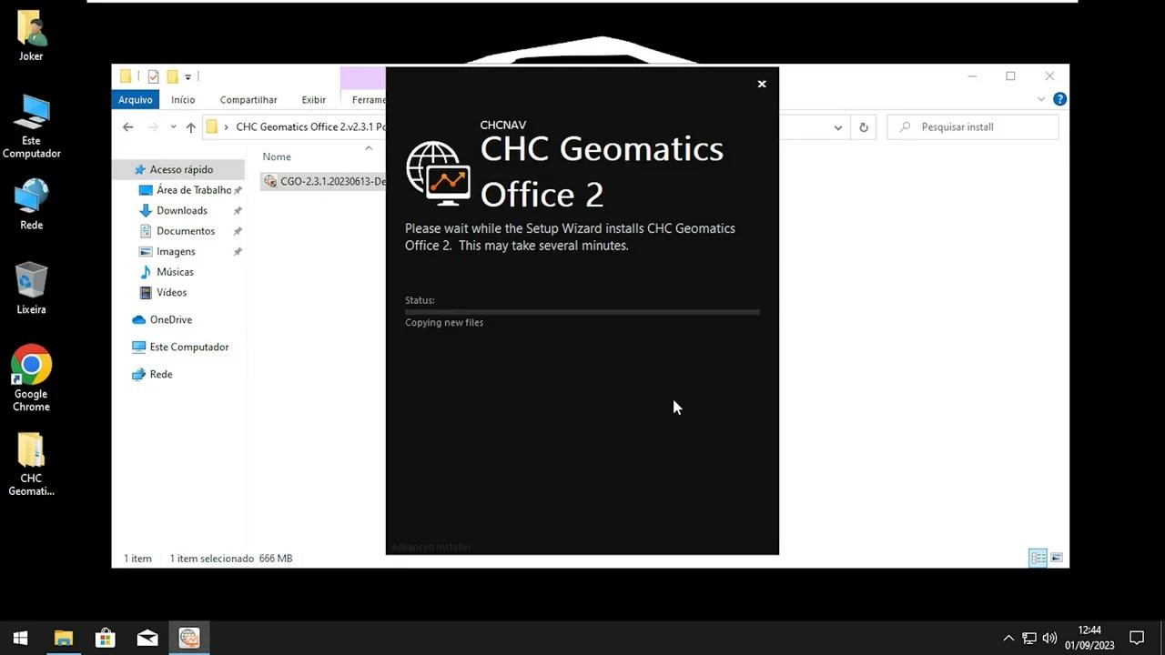Switch to the Compartilhar ribbon tab
The width and height of the screenshot is (1165, 655).
(x=248, y=100)
